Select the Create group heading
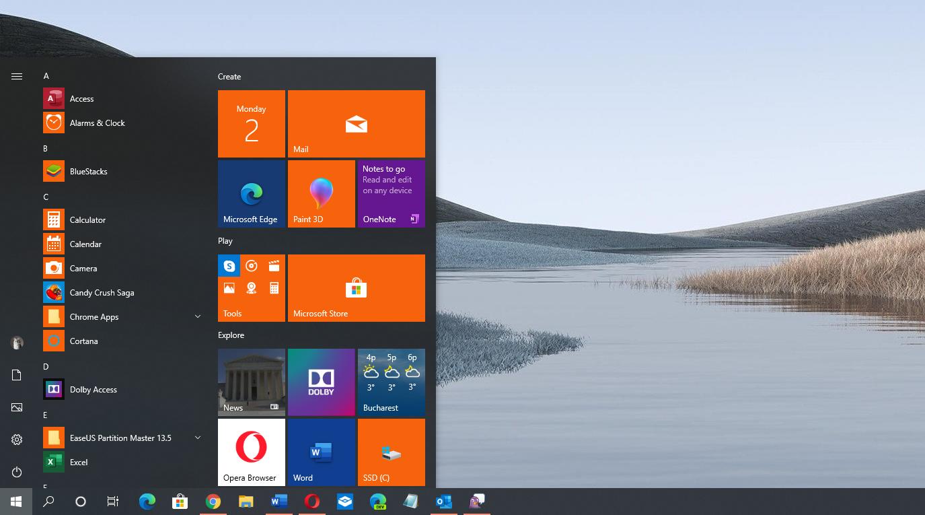Image resolution: width=925 pixels, height=515 pixels. pos(229,77)
